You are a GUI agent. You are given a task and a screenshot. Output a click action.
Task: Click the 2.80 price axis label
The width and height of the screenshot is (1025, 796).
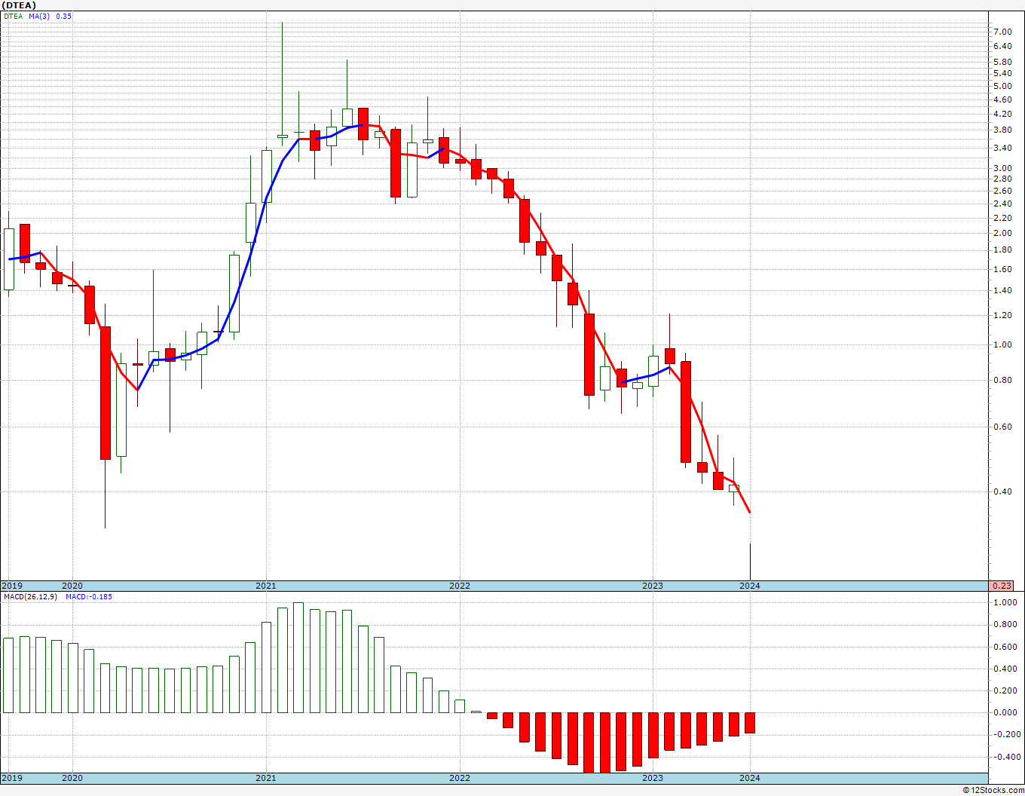[x=1002, y=179]
